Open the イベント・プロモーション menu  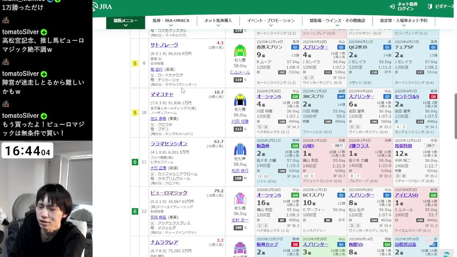click(x=271, y=22)
